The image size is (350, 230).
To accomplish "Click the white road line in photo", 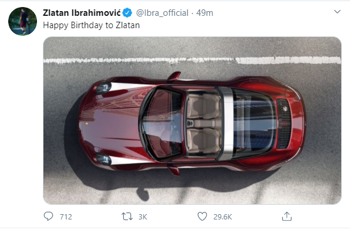I will click(x=192, y=60).
